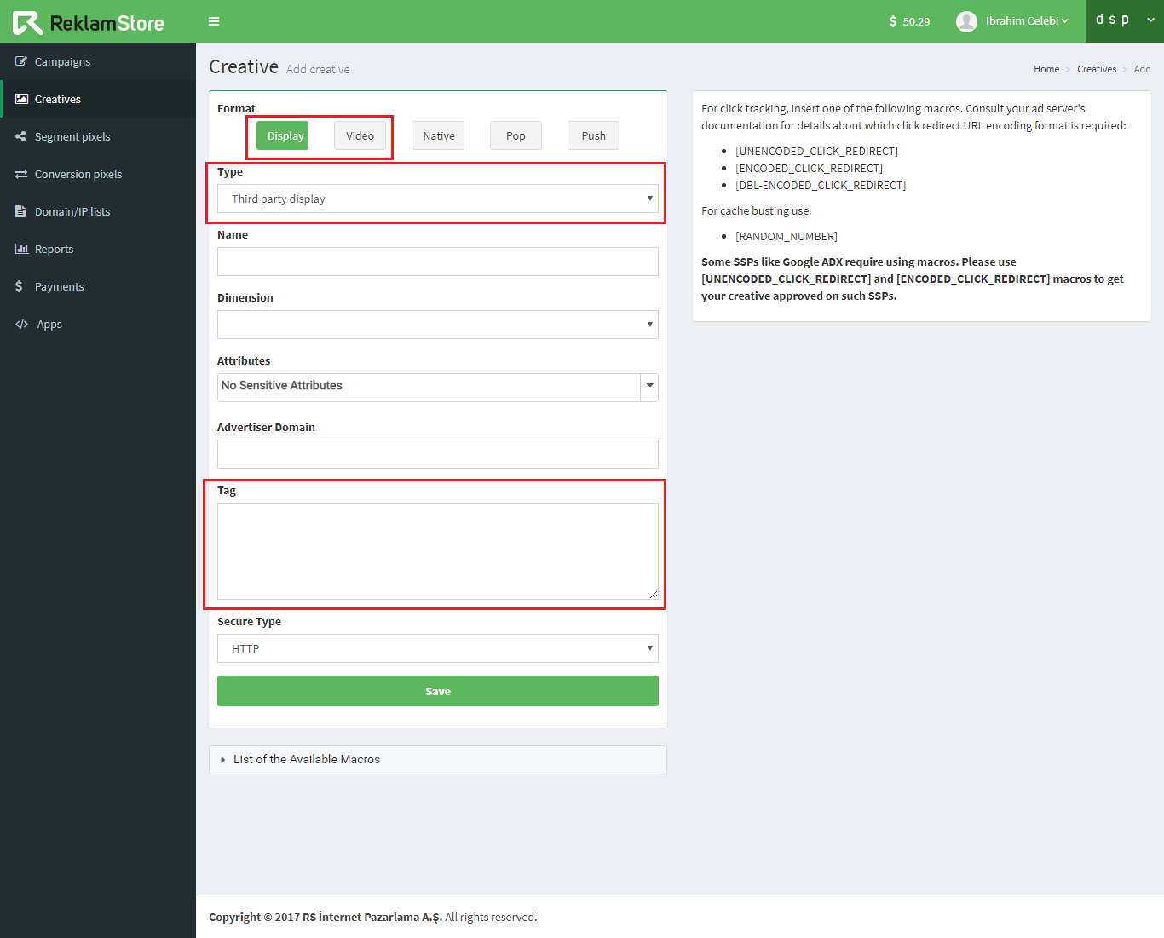Click the Conversion pixels exchange arrows icon
The image size is (1164, 938).
point(21,174)
